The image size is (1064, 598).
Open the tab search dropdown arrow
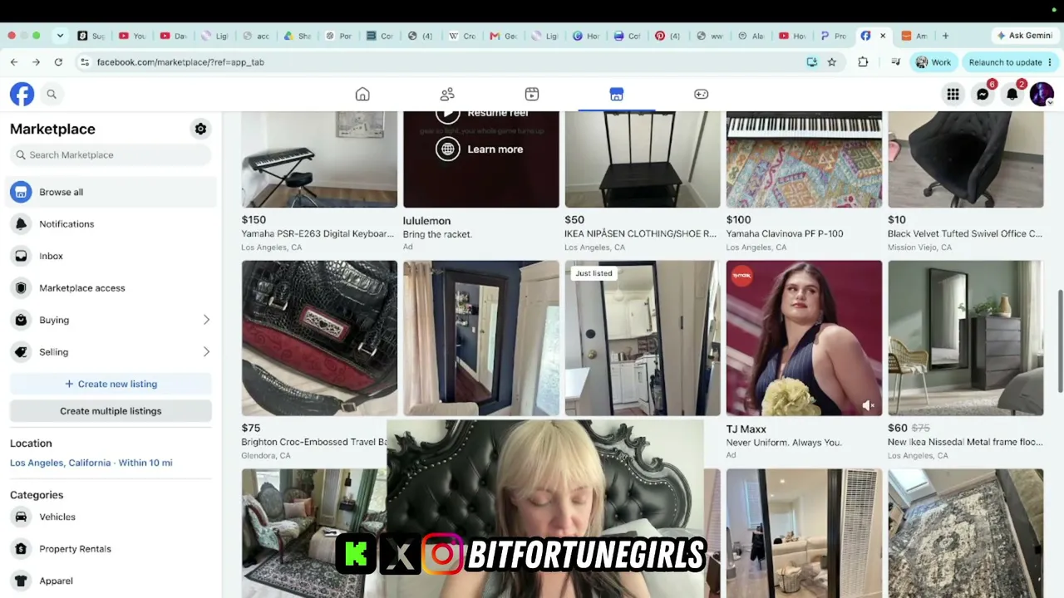pos(60,36)
